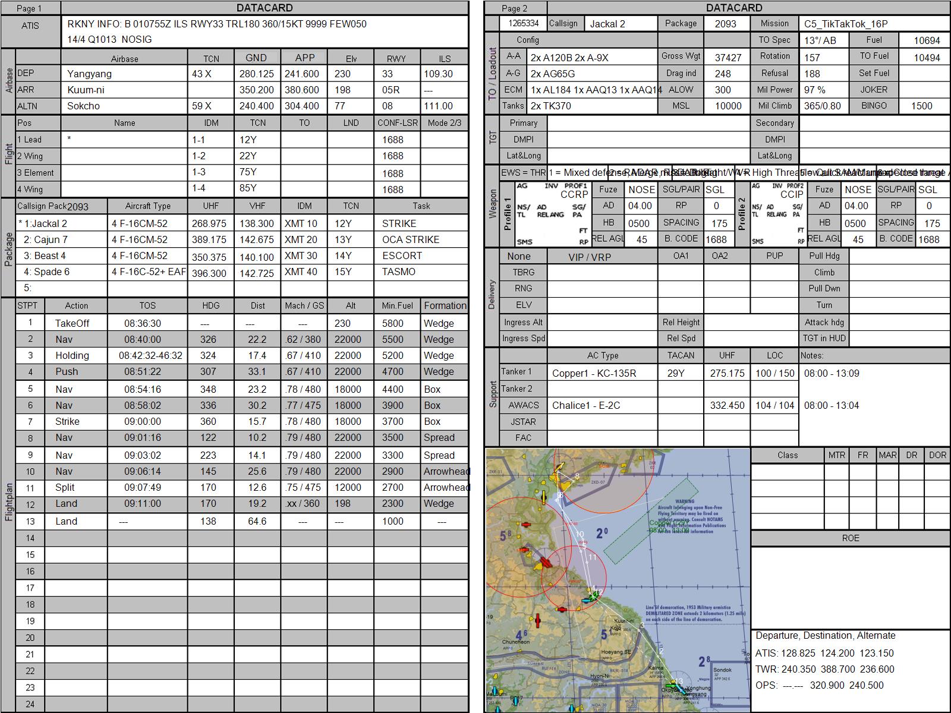Select waypoint 3 marker on the map

coord(642,626)
